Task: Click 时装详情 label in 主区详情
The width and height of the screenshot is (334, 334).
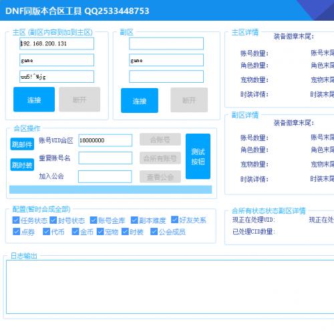Action: point(255,94)
